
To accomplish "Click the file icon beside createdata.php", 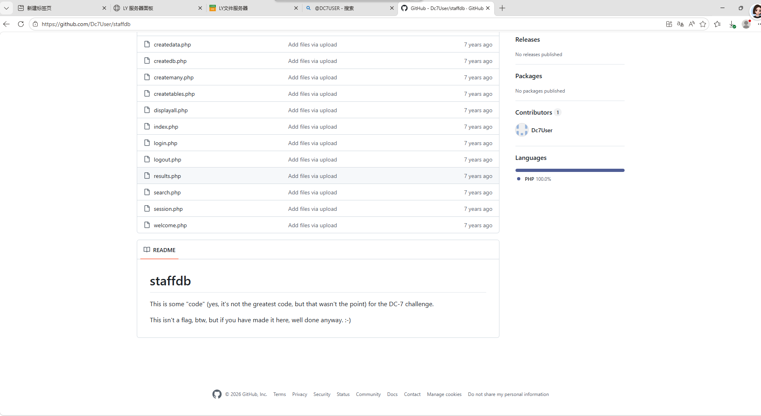I will (x=147, y=44).
